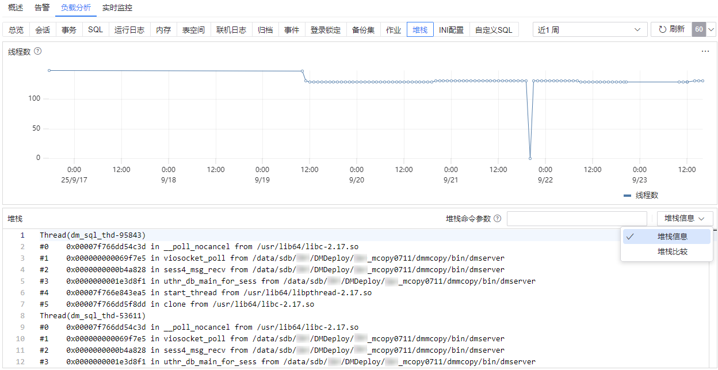
Task: Open the SQL sub-tab
Action: [96, 30]
